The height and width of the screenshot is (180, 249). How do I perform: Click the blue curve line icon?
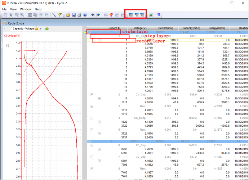tap(54, 15)
